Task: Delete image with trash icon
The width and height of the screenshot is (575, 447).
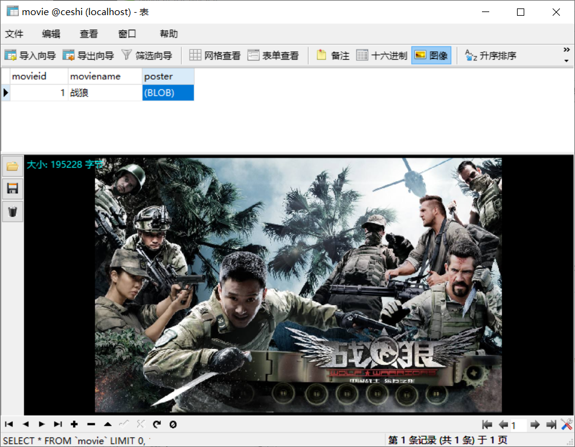Action: pos(13,211)
